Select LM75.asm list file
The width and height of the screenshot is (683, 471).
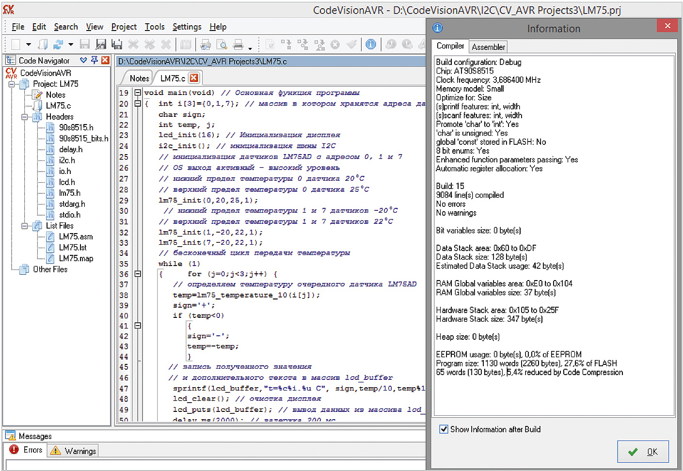coord(76,236)
